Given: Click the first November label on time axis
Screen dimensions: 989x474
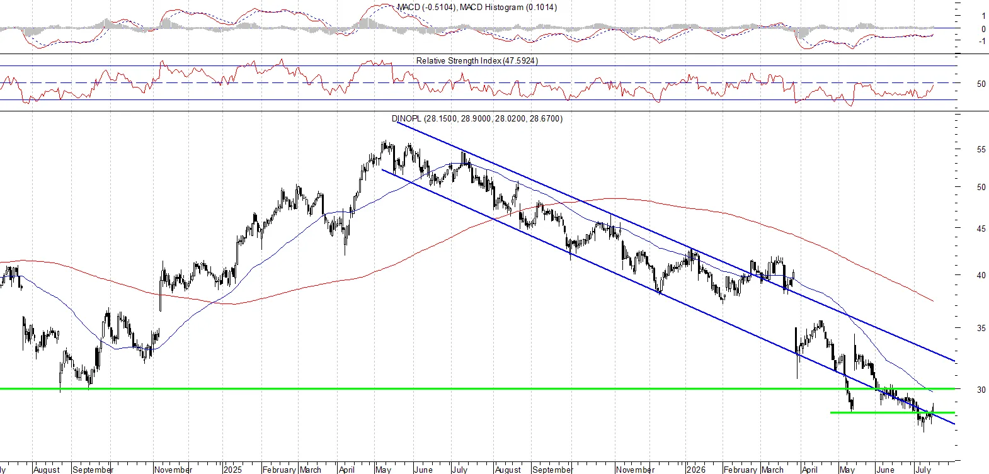Looking at the screenshot, I should [x=173, y=470].
